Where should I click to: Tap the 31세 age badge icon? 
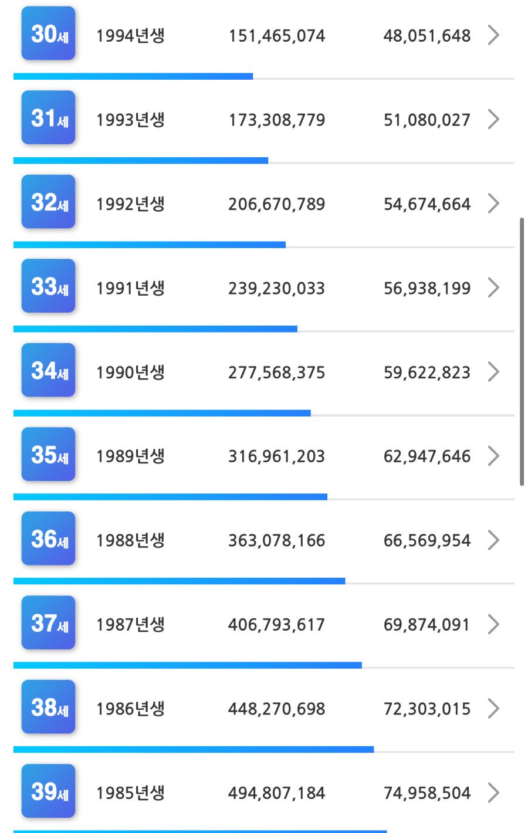(x=49, y=118)
